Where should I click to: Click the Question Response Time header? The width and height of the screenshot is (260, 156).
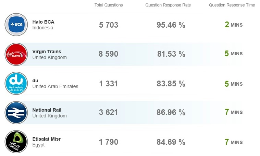click(232, 5)
